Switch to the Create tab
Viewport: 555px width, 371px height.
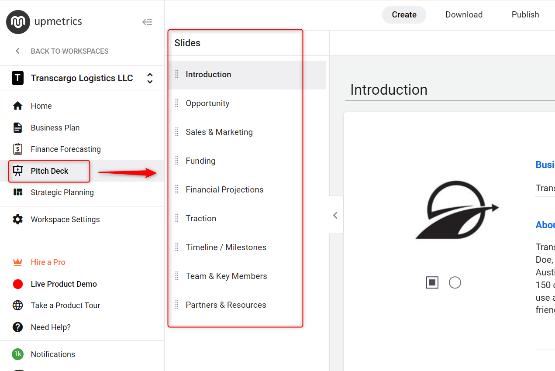(x=404, y=15)
